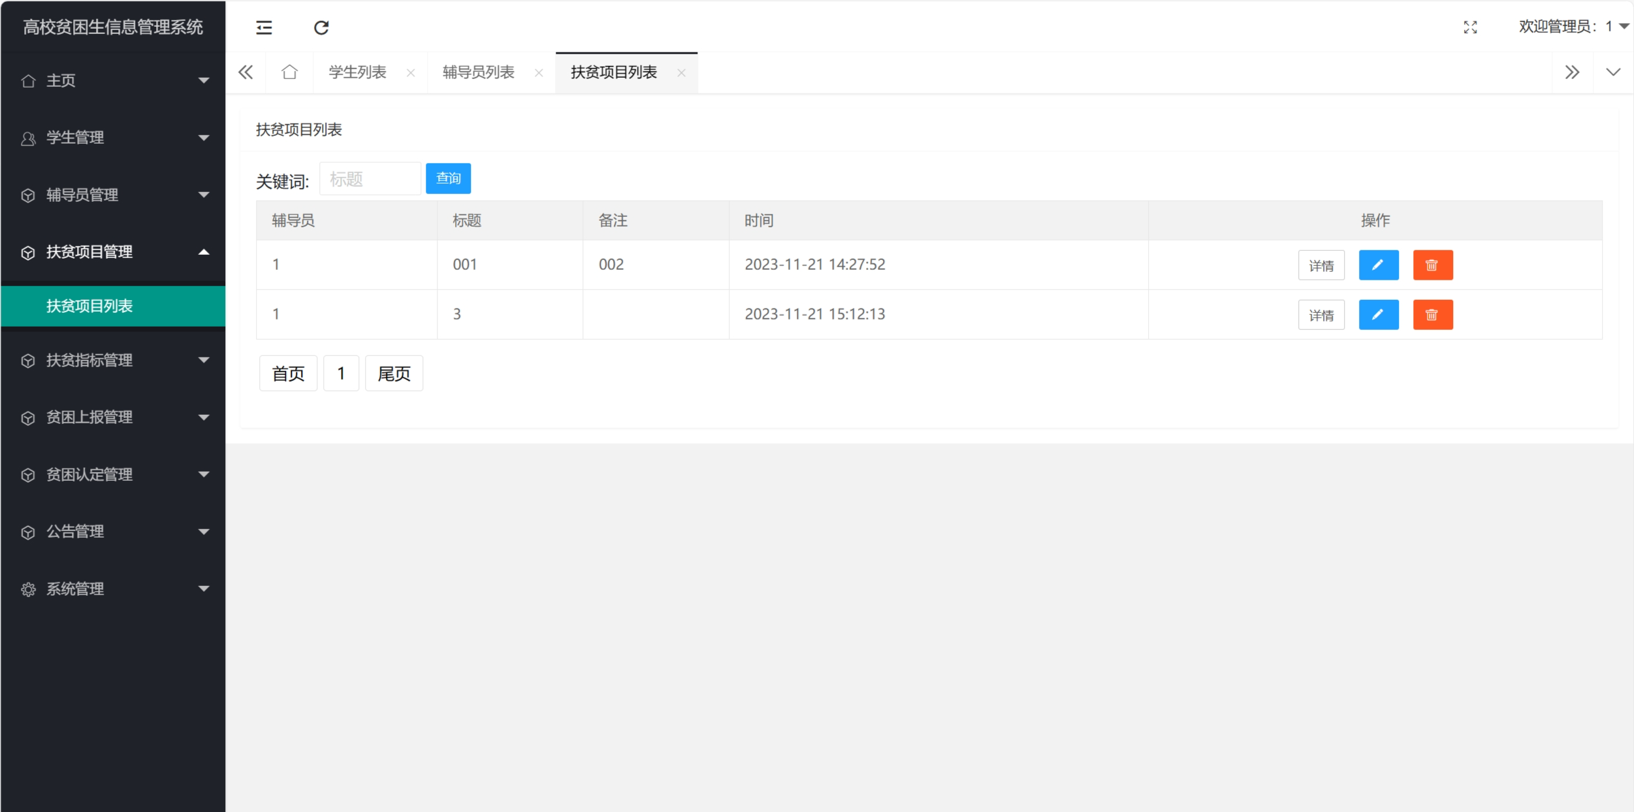Refresh the page using the reload icon
The width and height of the screenshot is (1634, 812).
[321, 27]
